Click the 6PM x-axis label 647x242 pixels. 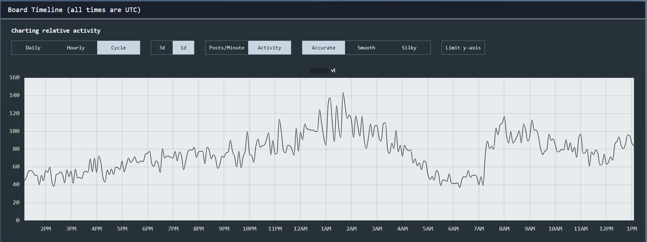(x=147, y=229)
